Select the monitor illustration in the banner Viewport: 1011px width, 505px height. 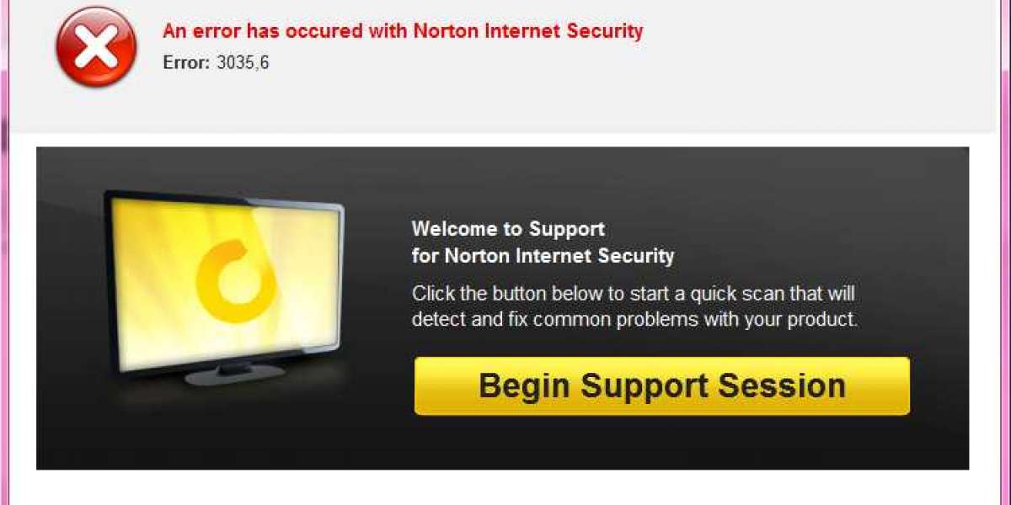click(x=223, y=288)
